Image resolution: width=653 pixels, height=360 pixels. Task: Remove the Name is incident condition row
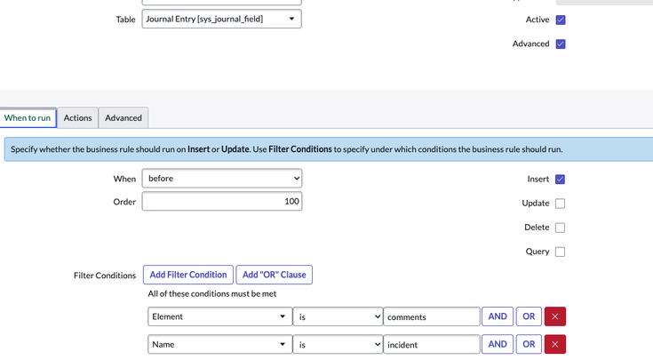[x=554, y=344]
